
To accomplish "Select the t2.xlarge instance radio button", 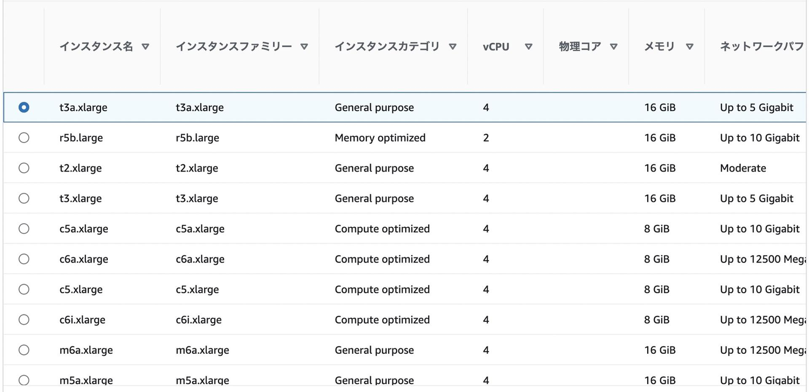I will (24, 168).
